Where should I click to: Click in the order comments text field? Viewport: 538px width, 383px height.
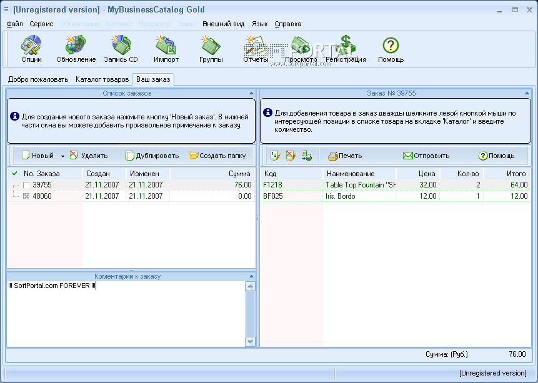pos(125,312)
